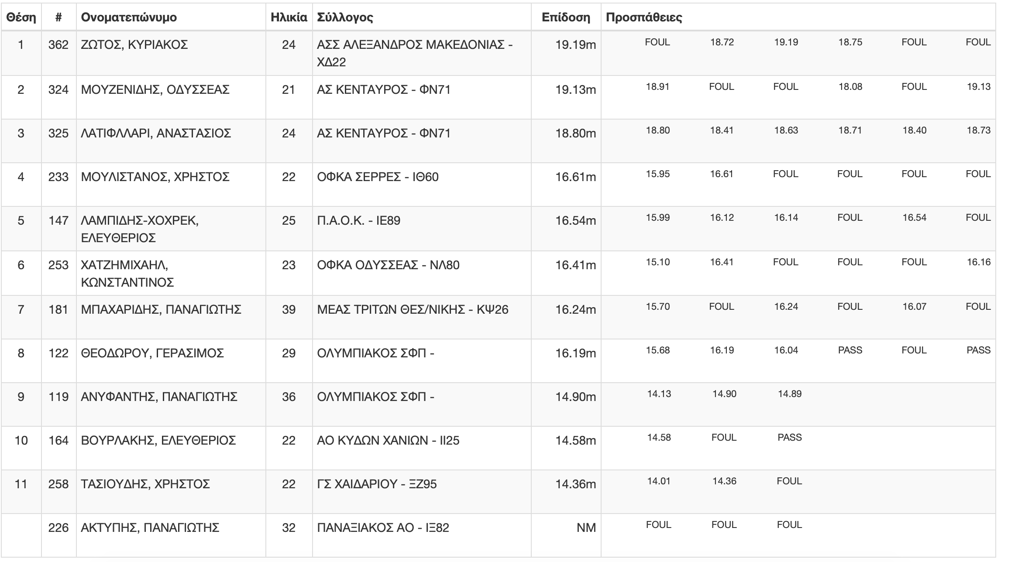
Task: Select athlete ΜΟΥΖΕΝΙΔΗΣ, ΟΔΥΣΣΕΑΣ
Action: click(x=155, y=90)
